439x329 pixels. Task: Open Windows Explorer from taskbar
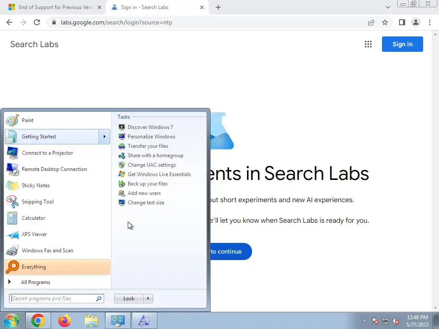pyautogui.click(x=91, y=320)
